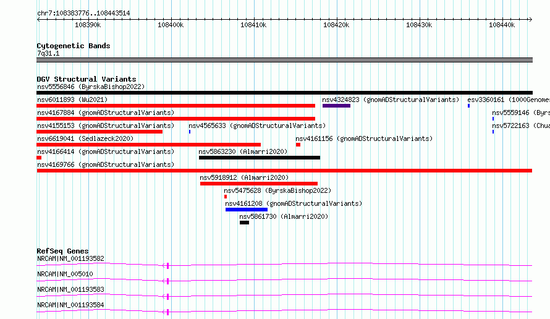Click the nsv5722163 blue marker
This screenshot has height=319, width=550.
pyautogui.click(x=493, y=132)
